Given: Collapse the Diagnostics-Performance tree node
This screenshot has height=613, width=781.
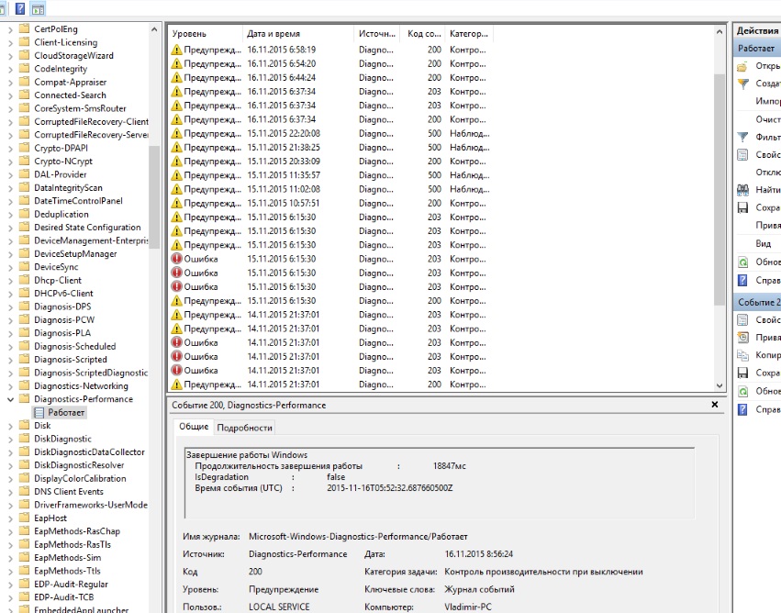Looking at the screenshot, I should click(x=10, y=399).
